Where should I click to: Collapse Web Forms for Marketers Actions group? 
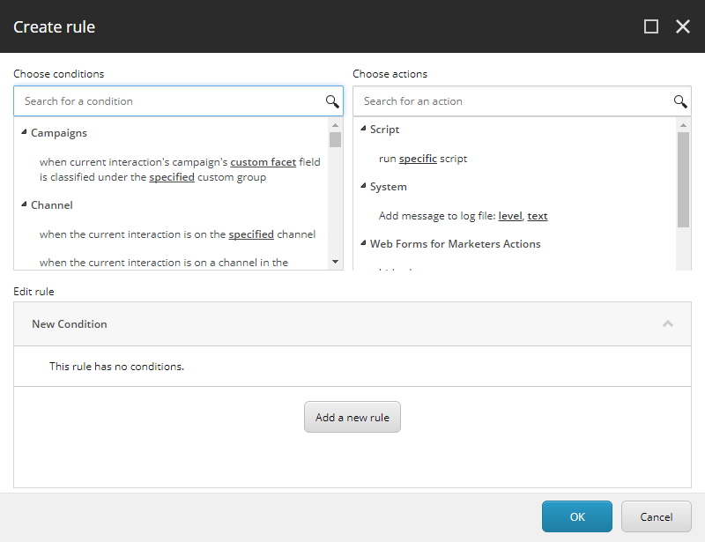[x=363, y=243]
